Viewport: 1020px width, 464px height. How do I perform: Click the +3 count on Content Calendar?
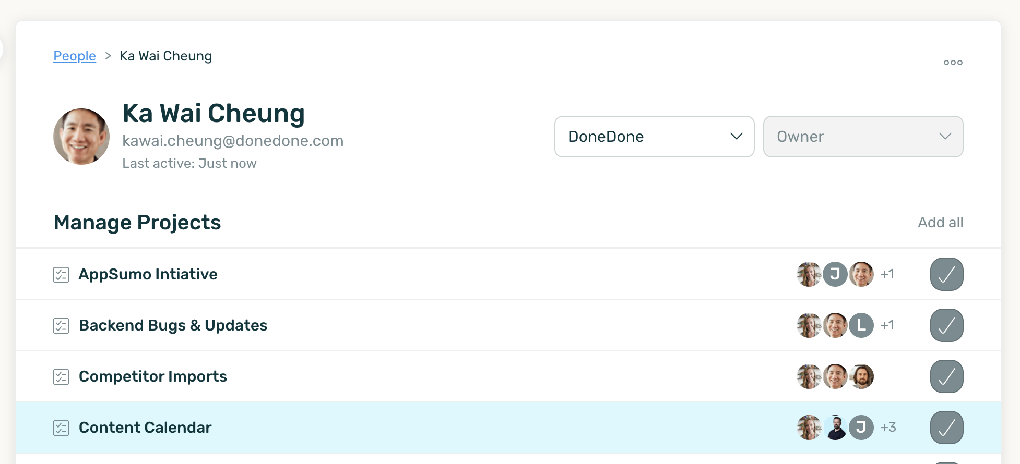888,428
